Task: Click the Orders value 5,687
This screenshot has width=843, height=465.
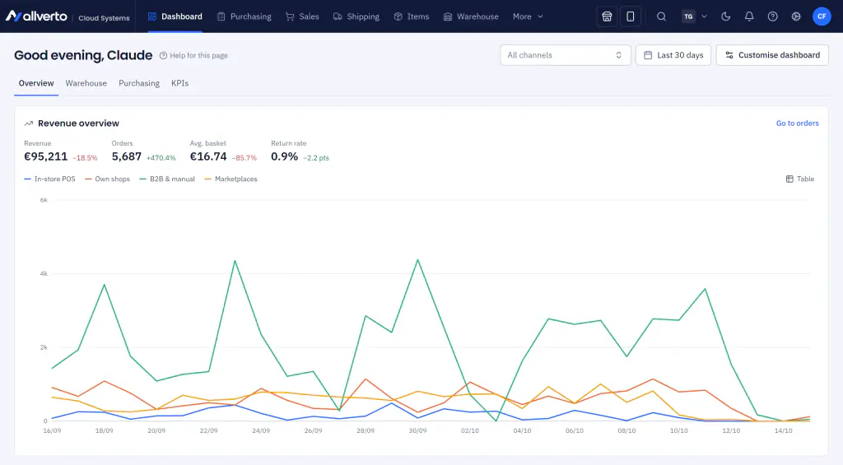Action: click(126, 156)
